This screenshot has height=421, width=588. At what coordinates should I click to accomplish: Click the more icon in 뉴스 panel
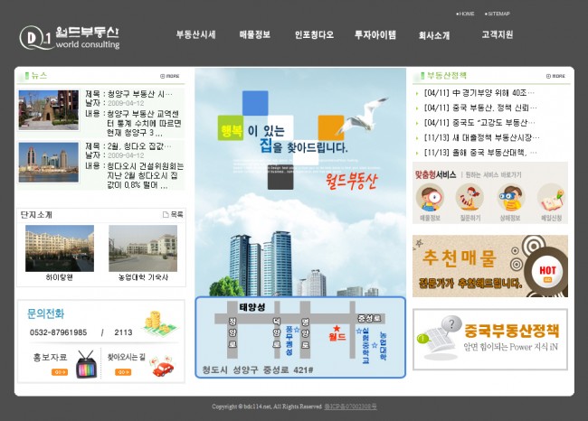pyautogui.click(x=170, y=76)
